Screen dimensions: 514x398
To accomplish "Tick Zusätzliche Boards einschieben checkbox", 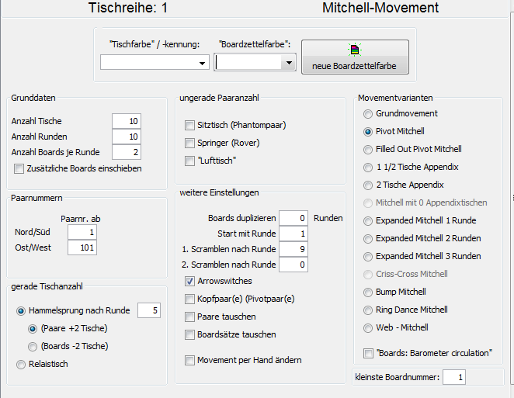I will [19, 168].
